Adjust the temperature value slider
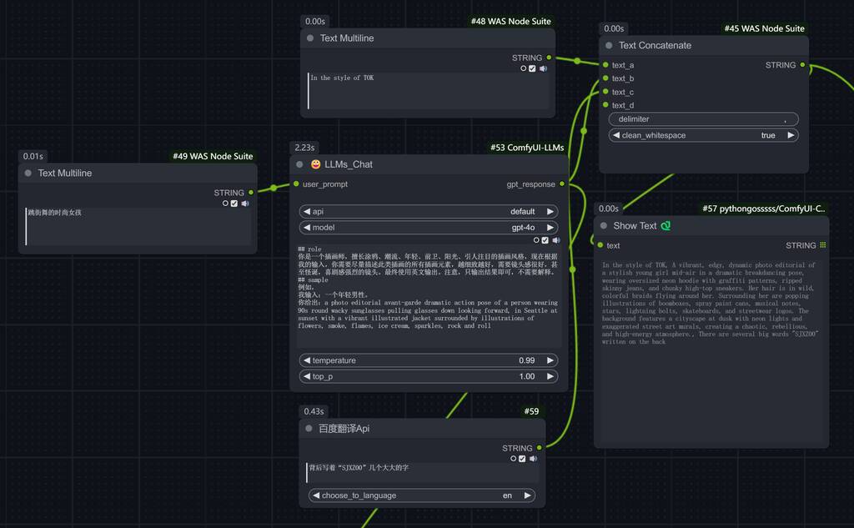854x528 pixels. (429, 360)
